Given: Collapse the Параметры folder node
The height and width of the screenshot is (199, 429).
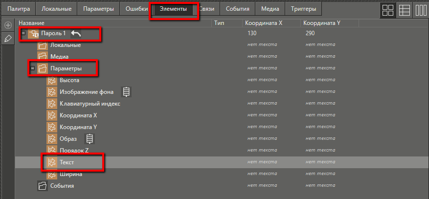Looking at the screenshot, I should coord(33,68).
